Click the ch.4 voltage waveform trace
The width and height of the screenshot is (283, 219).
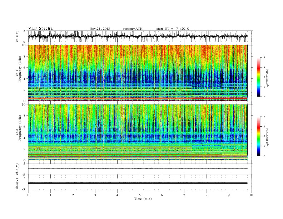tap(138, 183)
